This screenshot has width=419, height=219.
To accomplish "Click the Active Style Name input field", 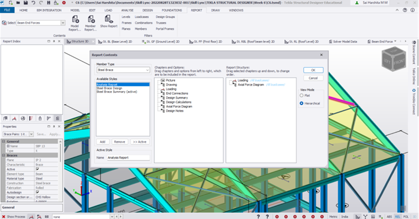I will tap(128, 158).
